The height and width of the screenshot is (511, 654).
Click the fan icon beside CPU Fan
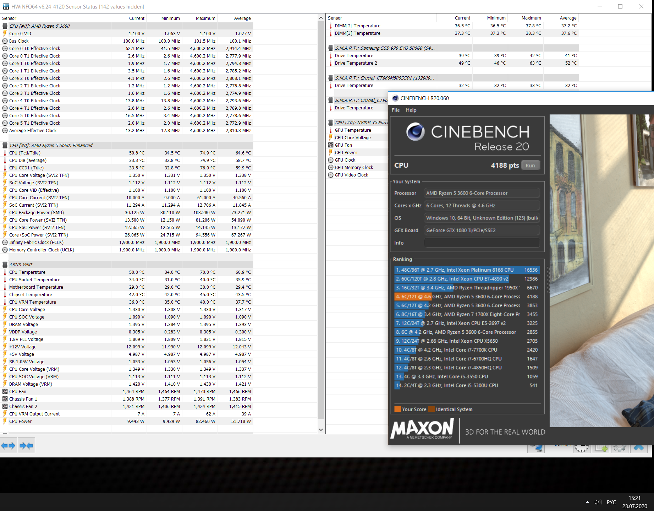[x=5, y=392]
